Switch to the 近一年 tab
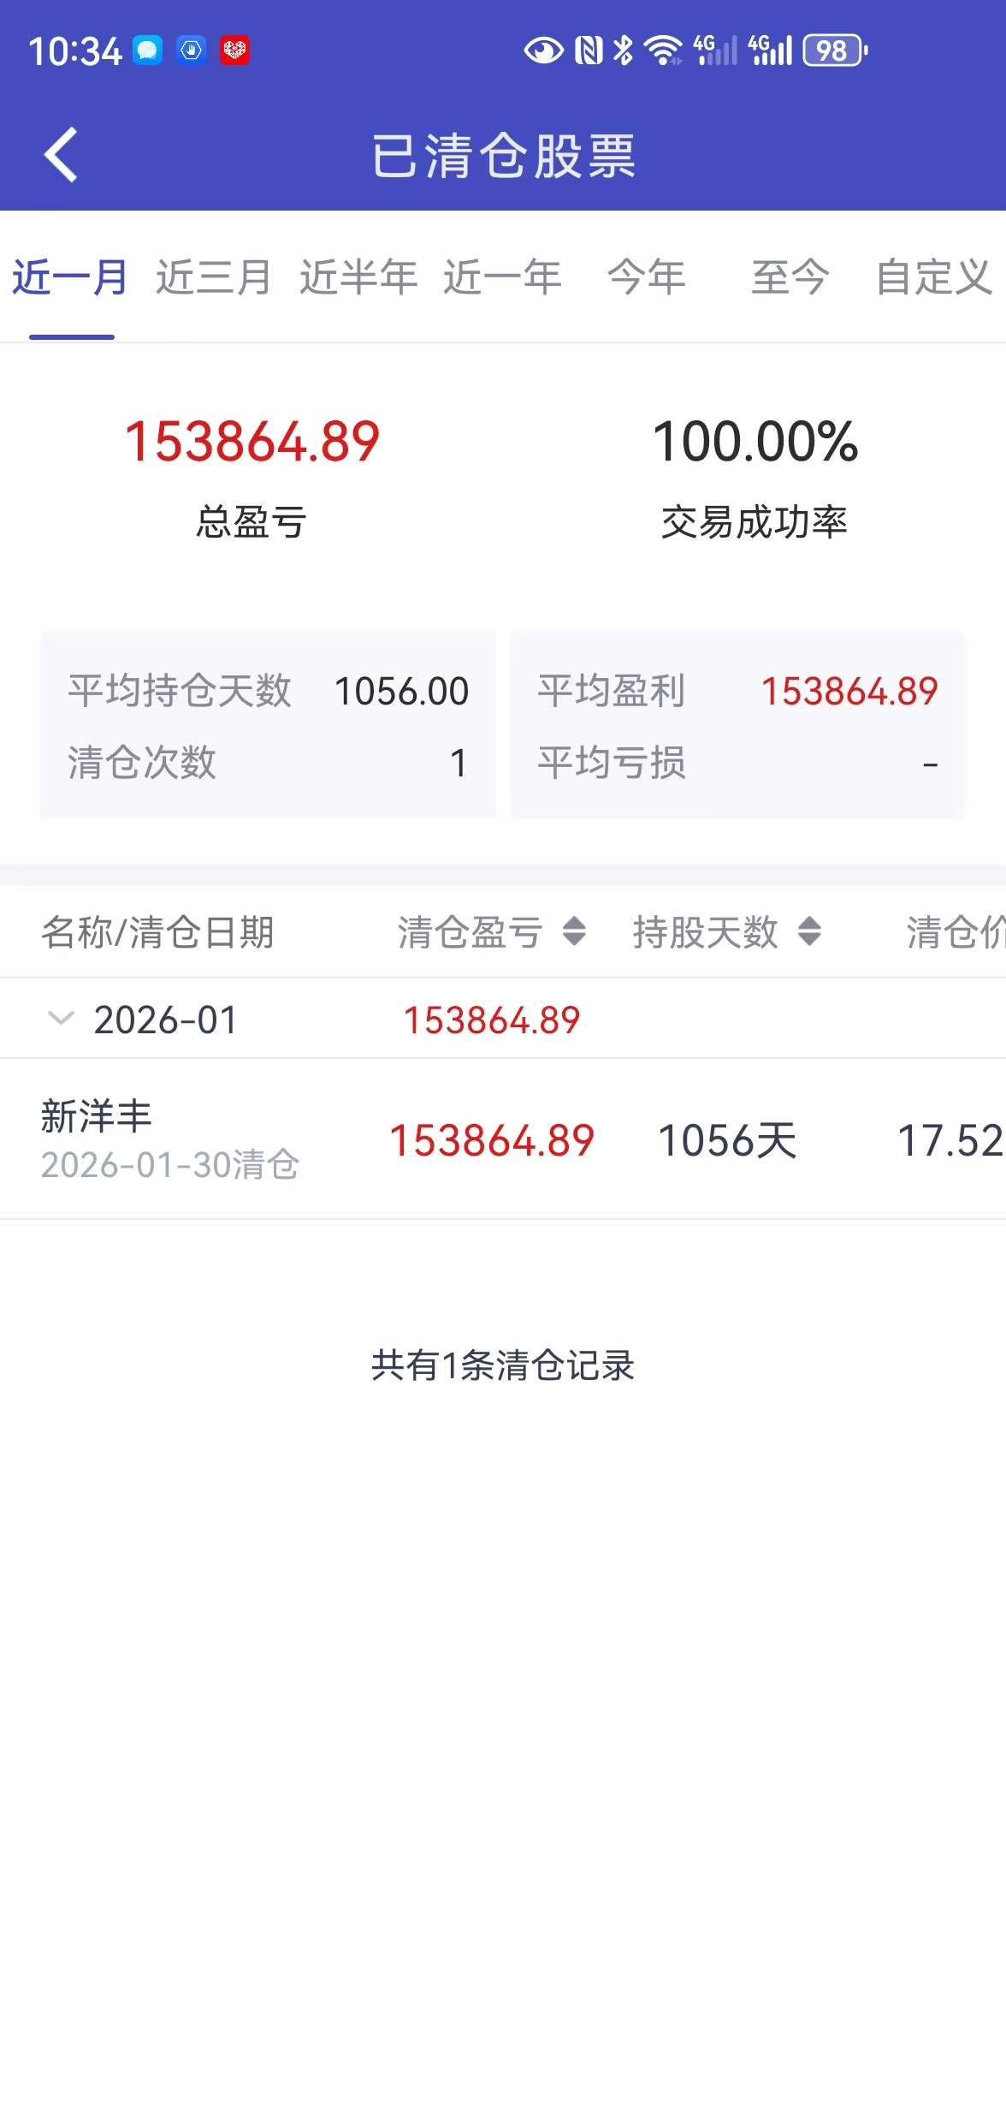The width and height of the screenshot is (1006, 2123). click(x=502, y=277)
